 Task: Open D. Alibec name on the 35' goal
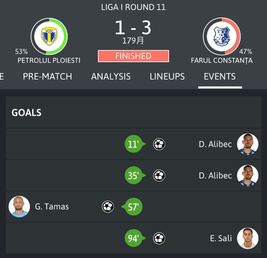click(215, 176)
